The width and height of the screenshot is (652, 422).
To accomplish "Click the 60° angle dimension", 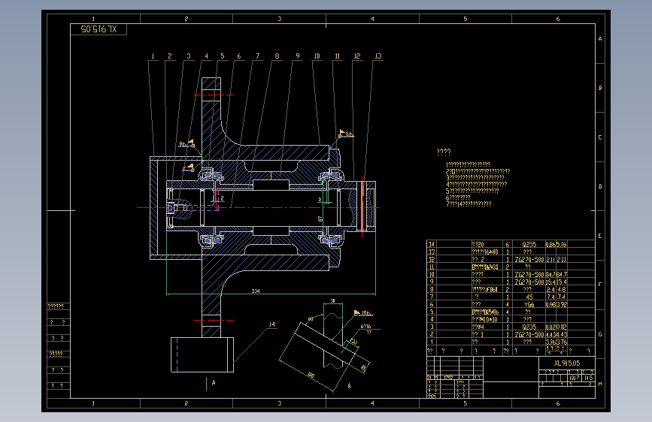I will (311, 319).
